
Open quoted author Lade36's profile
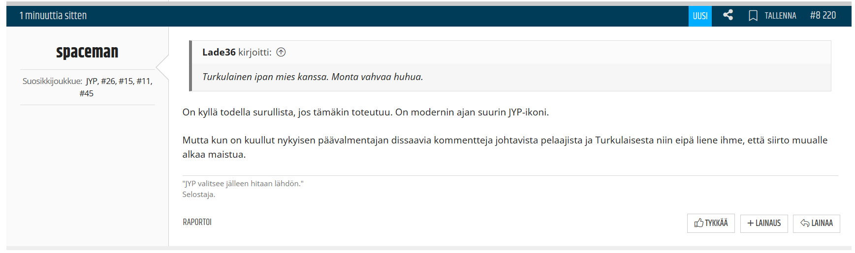(219, 52)
